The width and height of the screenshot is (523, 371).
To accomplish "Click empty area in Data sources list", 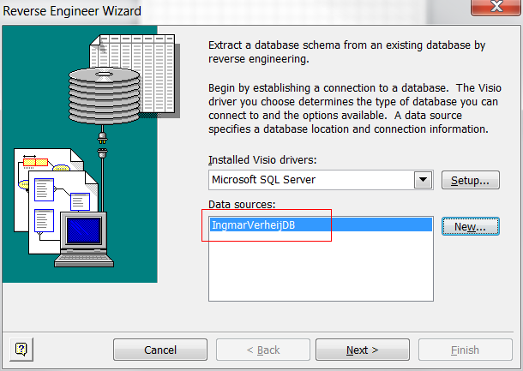I will click(320, 270).
